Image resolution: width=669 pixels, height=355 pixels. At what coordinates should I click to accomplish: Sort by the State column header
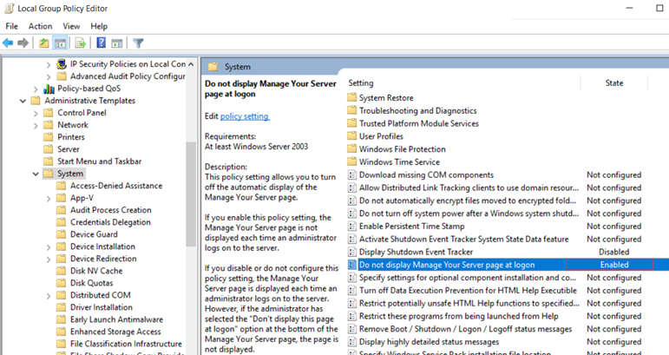tap(614, 82)
